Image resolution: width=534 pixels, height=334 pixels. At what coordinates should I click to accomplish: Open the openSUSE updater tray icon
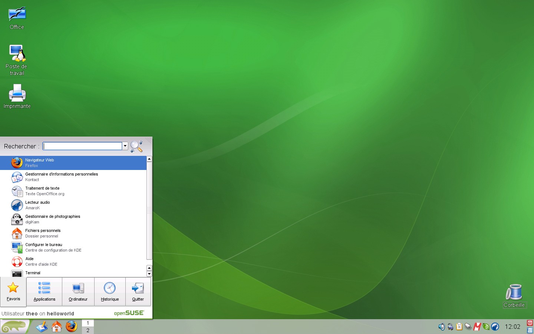486,327
